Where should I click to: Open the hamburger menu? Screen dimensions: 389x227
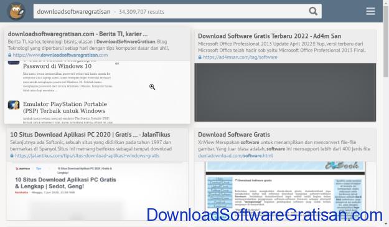(370, 11)
